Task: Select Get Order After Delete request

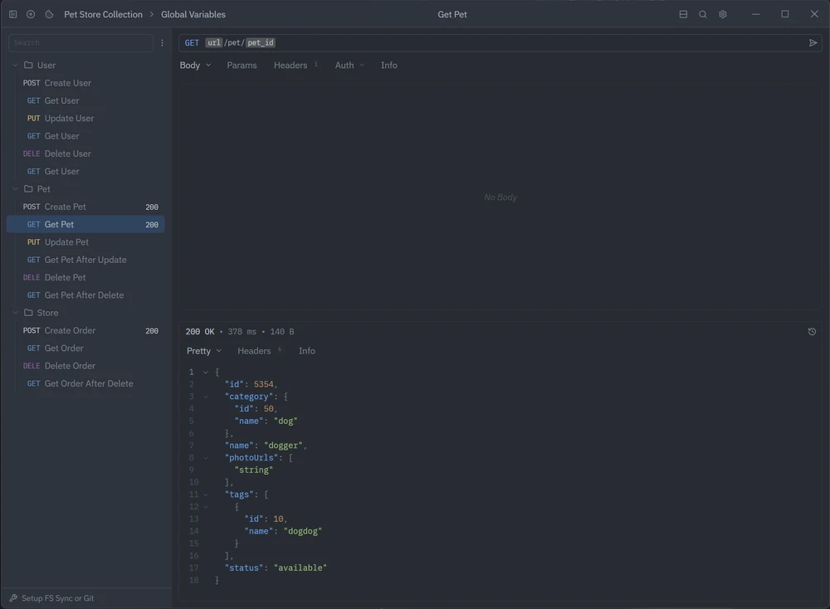Action: tap(85, 383)
